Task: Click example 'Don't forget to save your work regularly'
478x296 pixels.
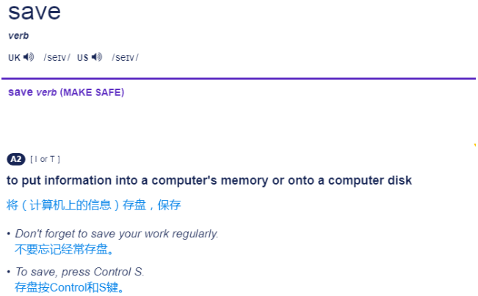Action: point(117,234)
